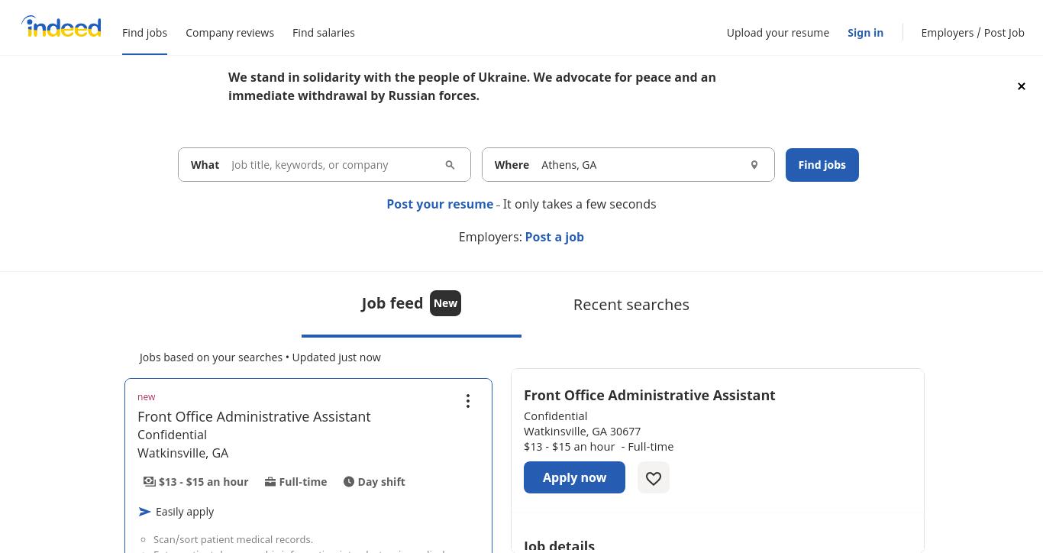Click the Day shift clock icon
This screenshot has height=553, width=1043.
pyautogui.click(x=349, y=481)
